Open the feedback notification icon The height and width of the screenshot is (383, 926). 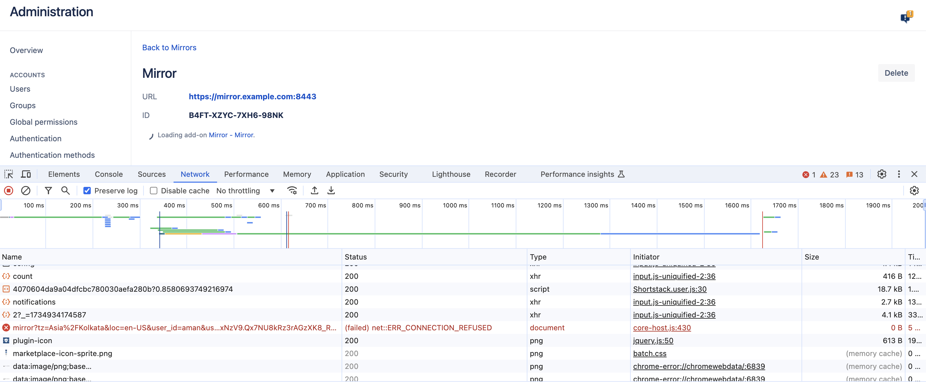point(907,17)
